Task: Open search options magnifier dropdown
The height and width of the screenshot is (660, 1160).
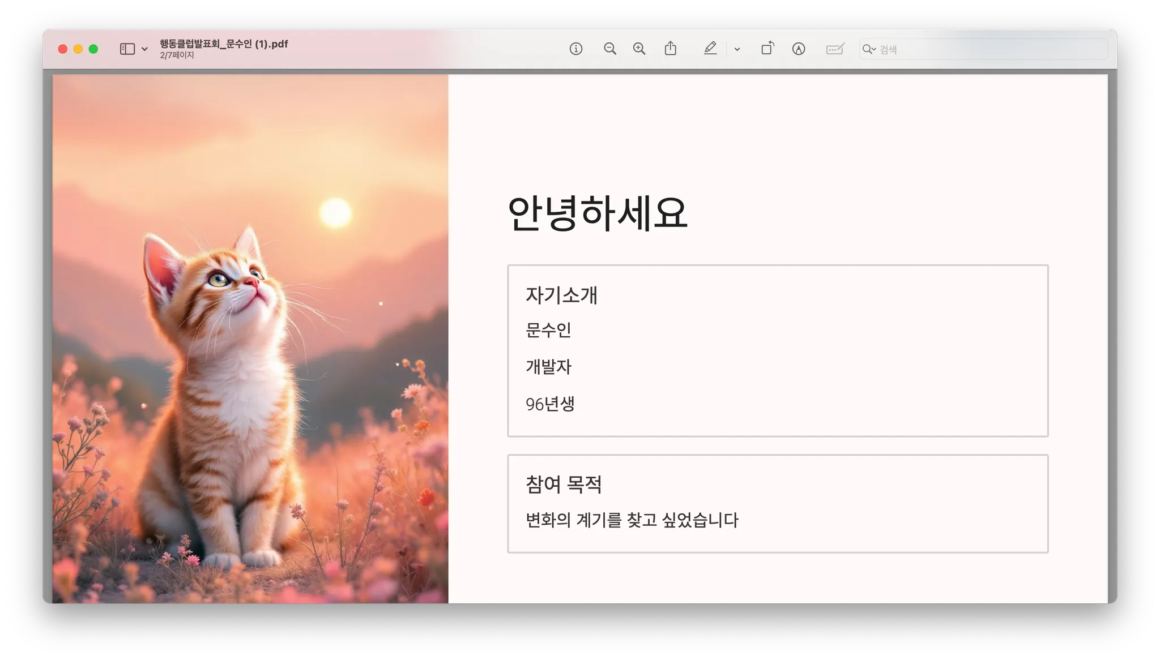Action: (x=869, y=49)
